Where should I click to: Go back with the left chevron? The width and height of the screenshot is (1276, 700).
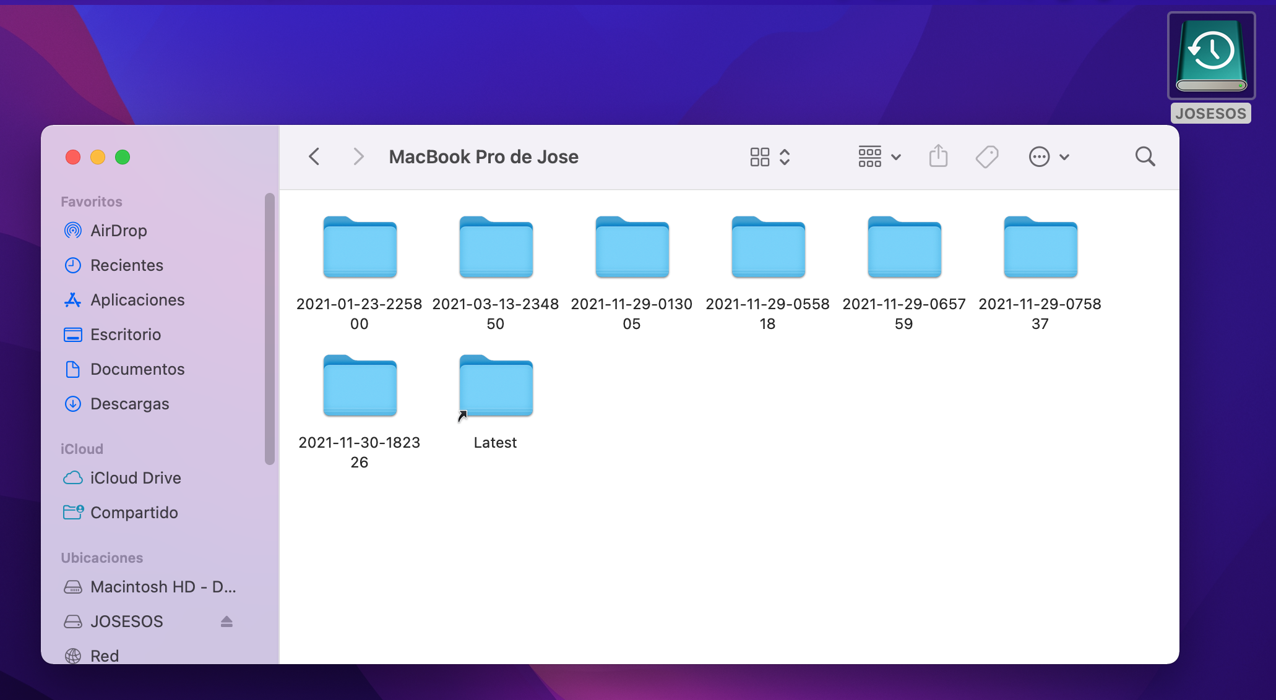314,156
